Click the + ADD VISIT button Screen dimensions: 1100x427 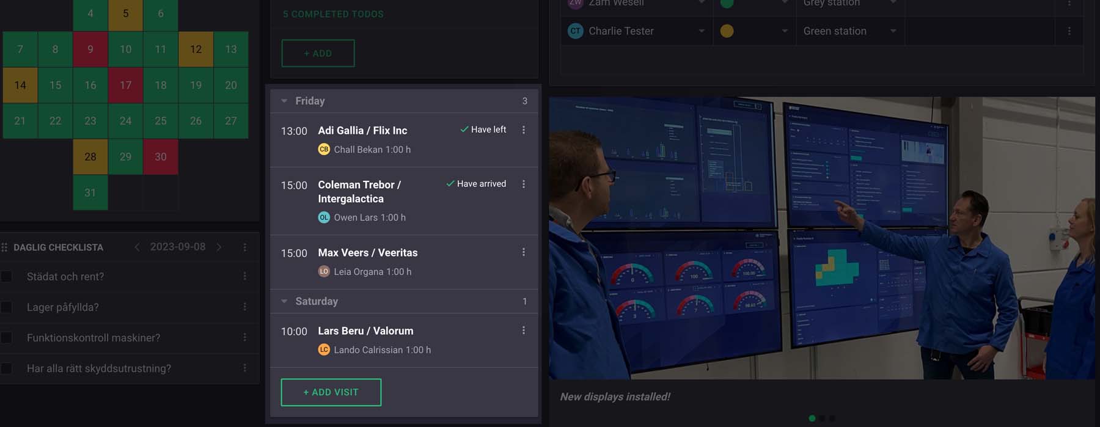pyautogui.click(x=331, y=392)
